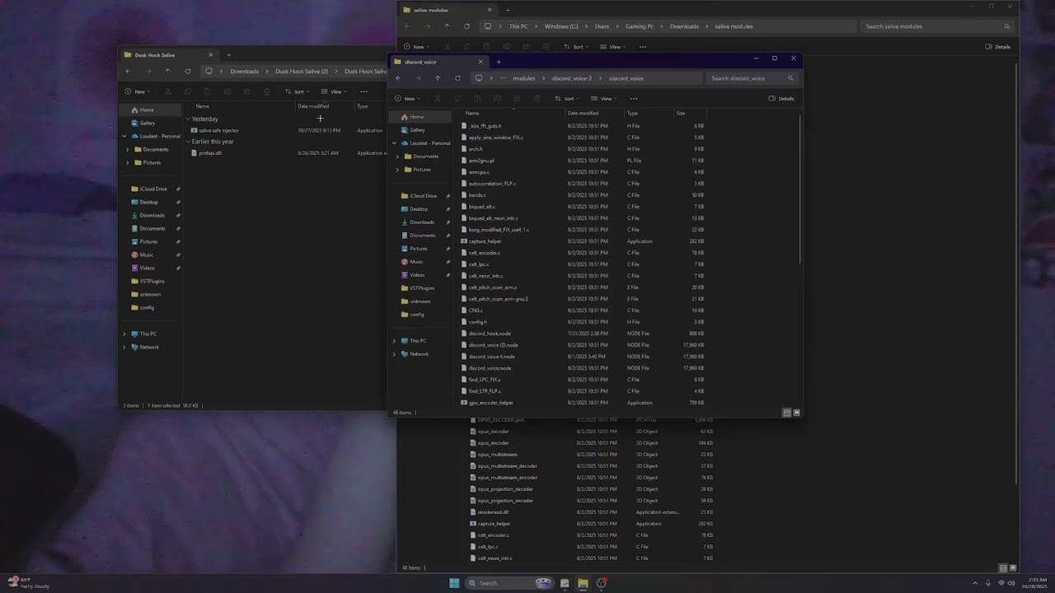Open Gallery in discord_voice sidebar
Image resolution: width=1055 pixels, height=593 pixels.
(x=417, y=130)
